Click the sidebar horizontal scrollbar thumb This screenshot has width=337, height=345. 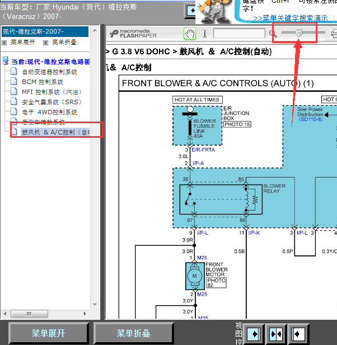click(x=29, y=314)
